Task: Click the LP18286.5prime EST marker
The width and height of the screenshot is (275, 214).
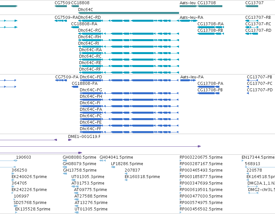Action: pos(113,167)
